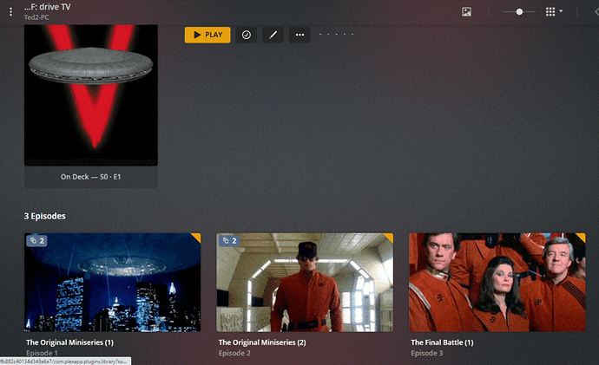Click Episode 3 subtitle text
This screenshot has width=599, height=365.
tap(427, 353)
